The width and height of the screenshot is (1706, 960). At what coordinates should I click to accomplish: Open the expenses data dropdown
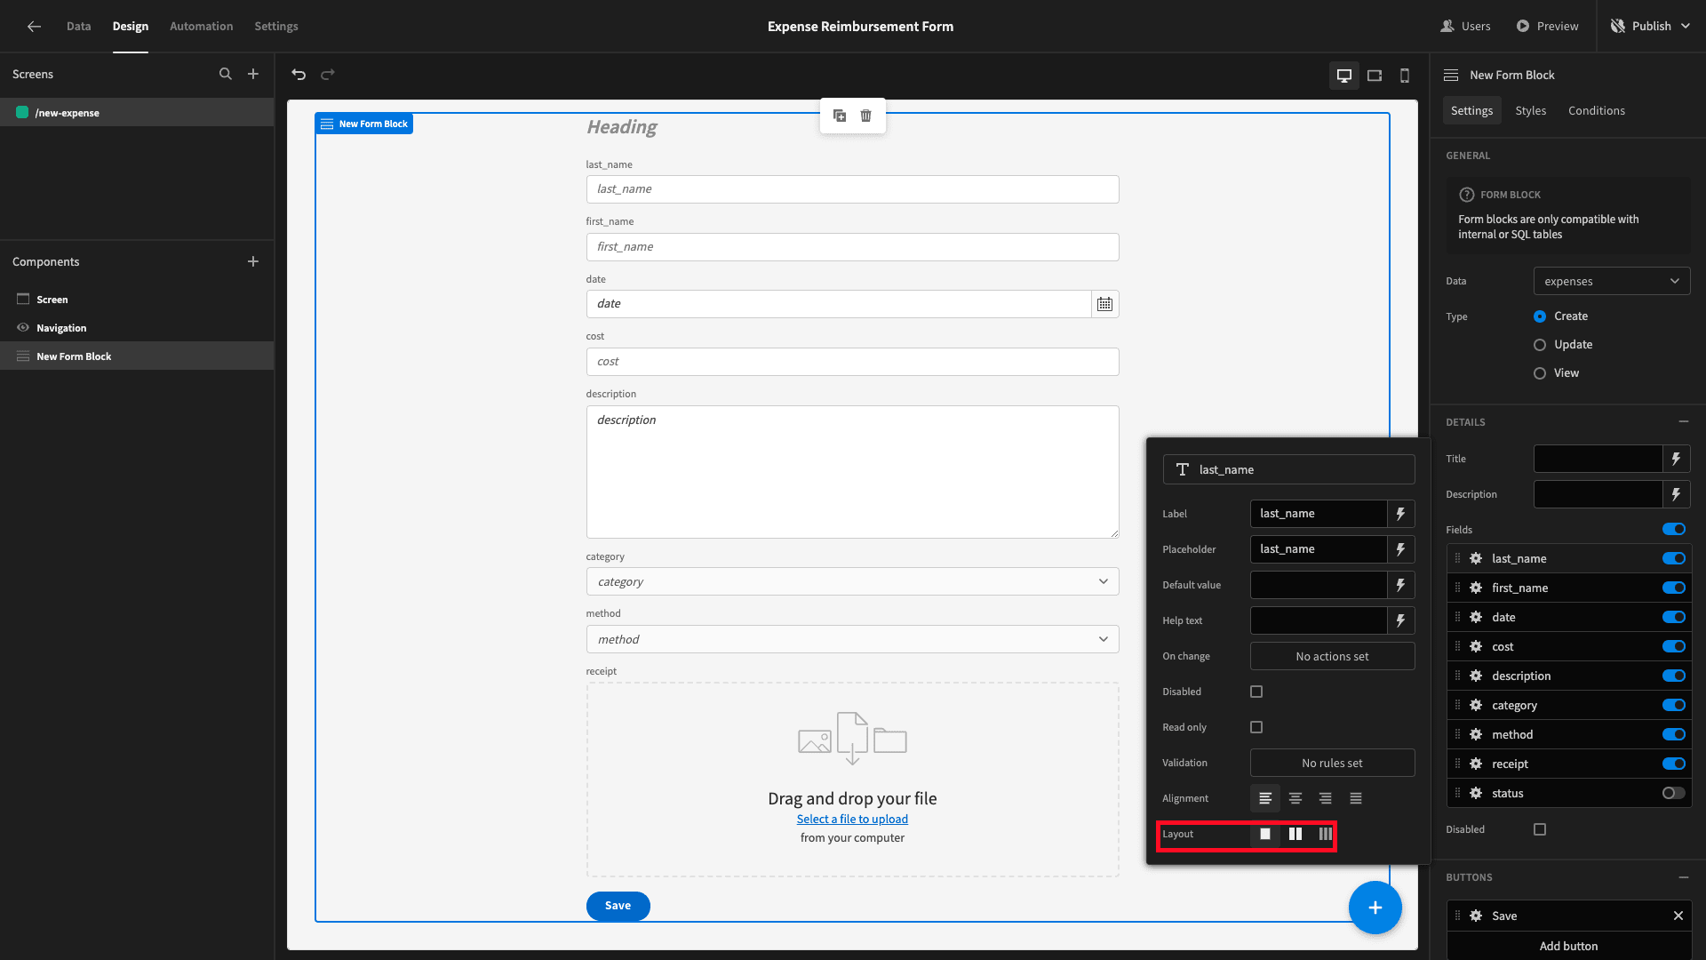click(x=1612, y=281)
